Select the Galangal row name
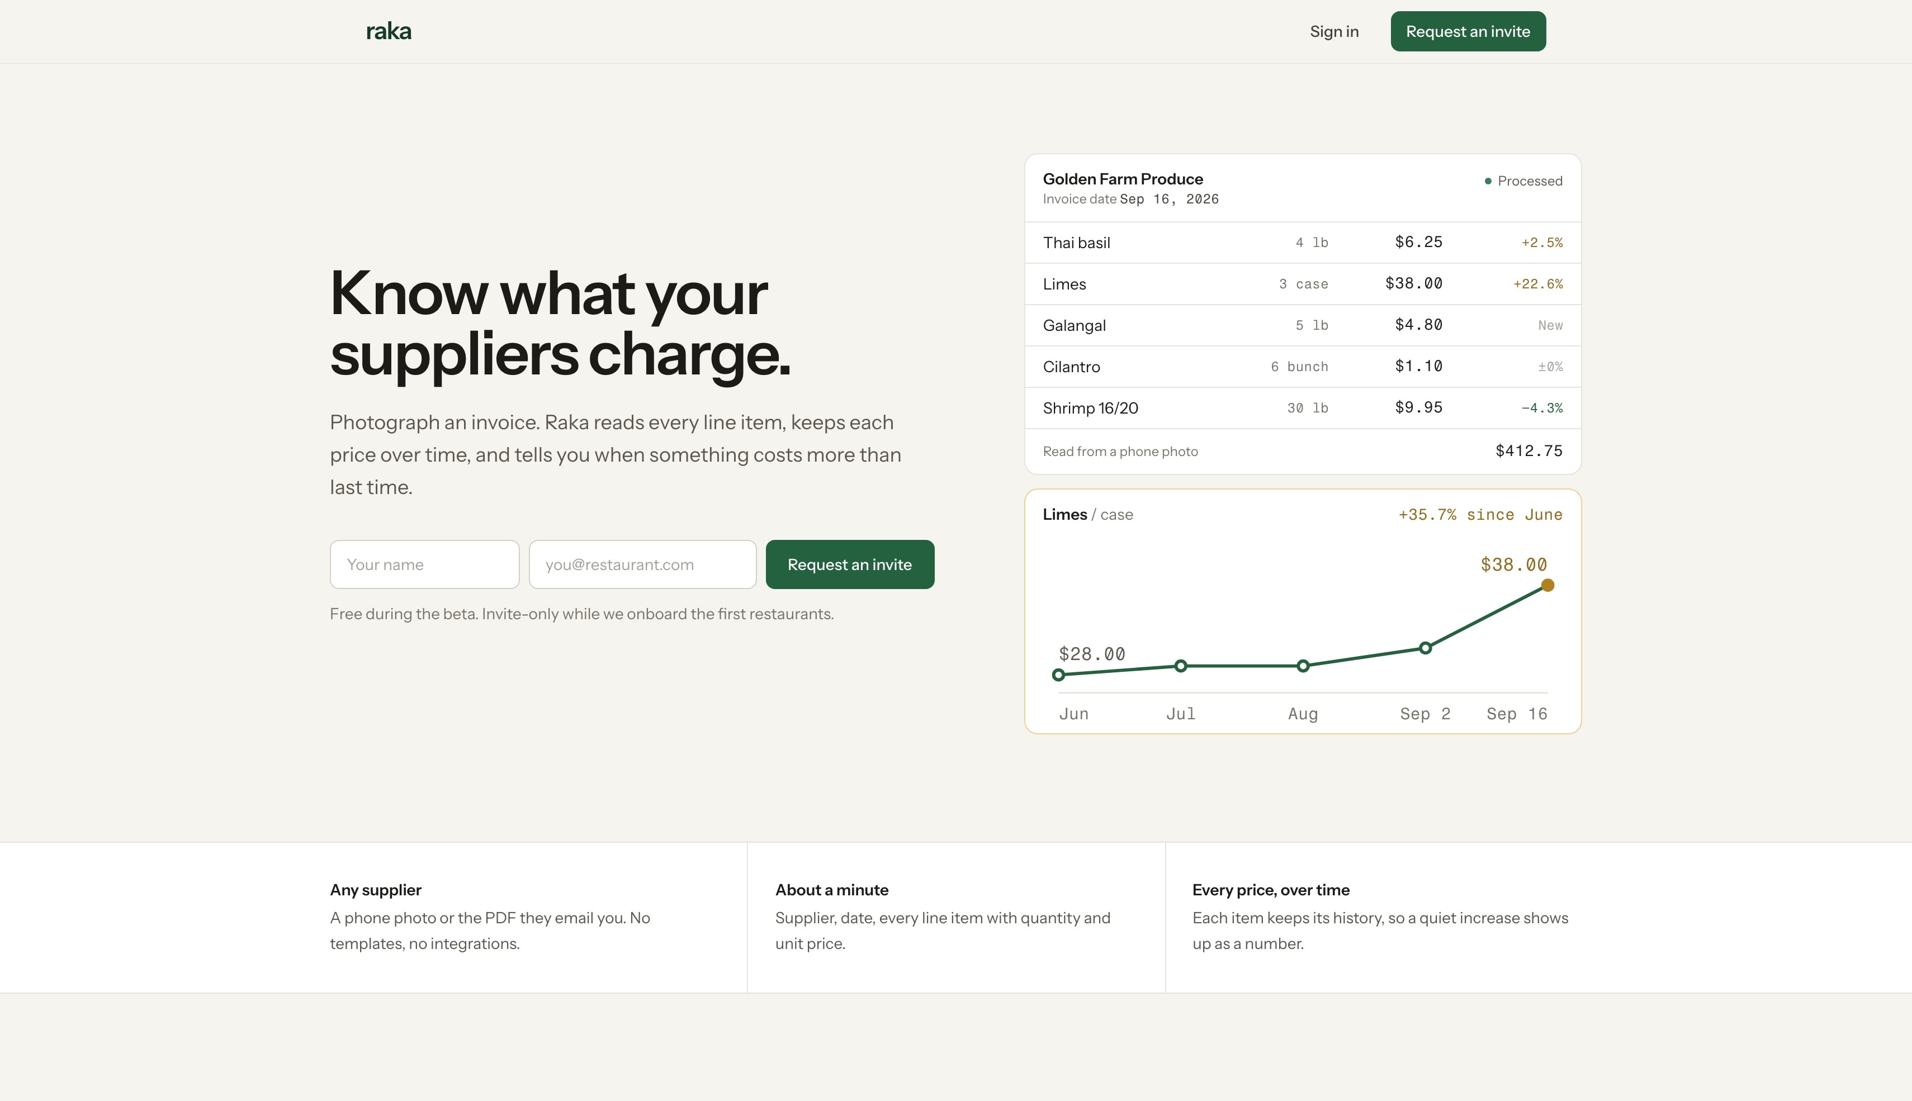The height and width of the screenshot is (1101, 1912). 1074,326
